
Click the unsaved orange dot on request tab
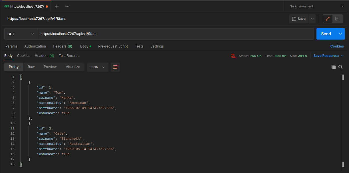point(47,7)
